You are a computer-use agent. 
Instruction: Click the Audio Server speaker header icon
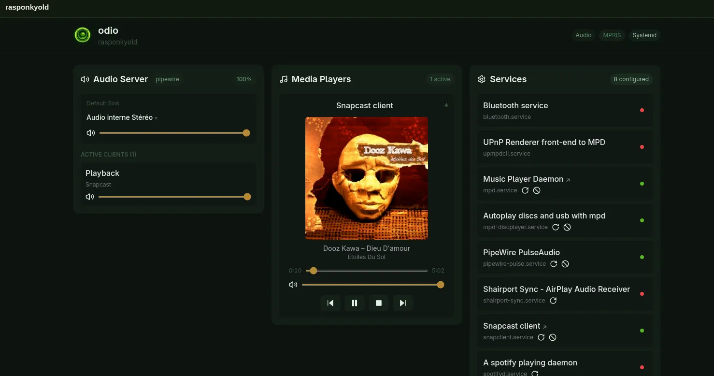[x=85, y=79]
